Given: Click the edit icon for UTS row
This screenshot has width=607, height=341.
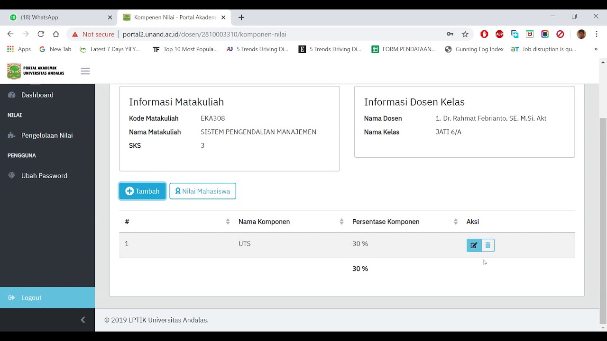Looking at the screenshot, I should tap(474, 245).
